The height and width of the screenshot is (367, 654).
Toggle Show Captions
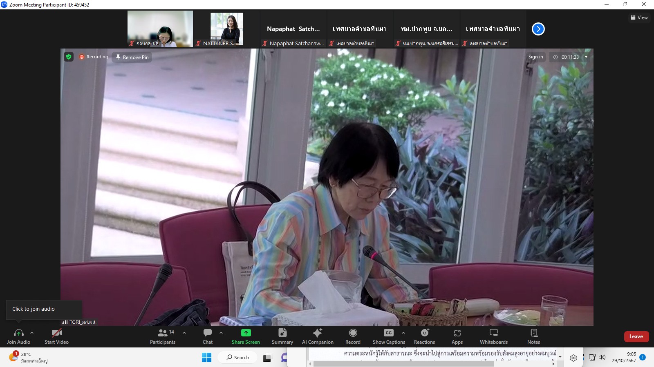pyautogui.click(x=389, y=336)
